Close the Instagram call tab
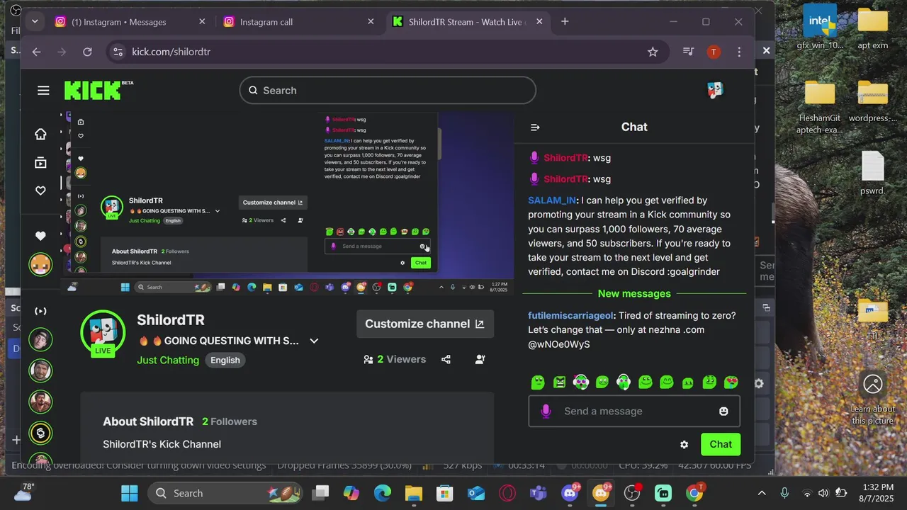The image size is (907, 510). [x=371, y=22]
